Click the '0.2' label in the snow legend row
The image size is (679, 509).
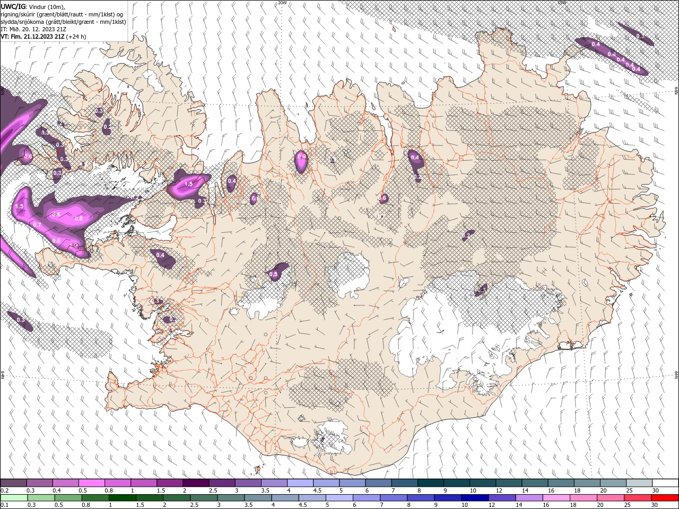click(x=4, y=490)
